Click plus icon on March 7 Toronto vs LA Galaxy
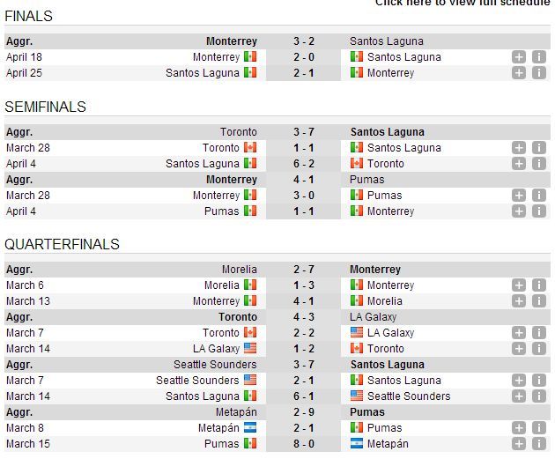The image size is (555, 459). [519, 333]
